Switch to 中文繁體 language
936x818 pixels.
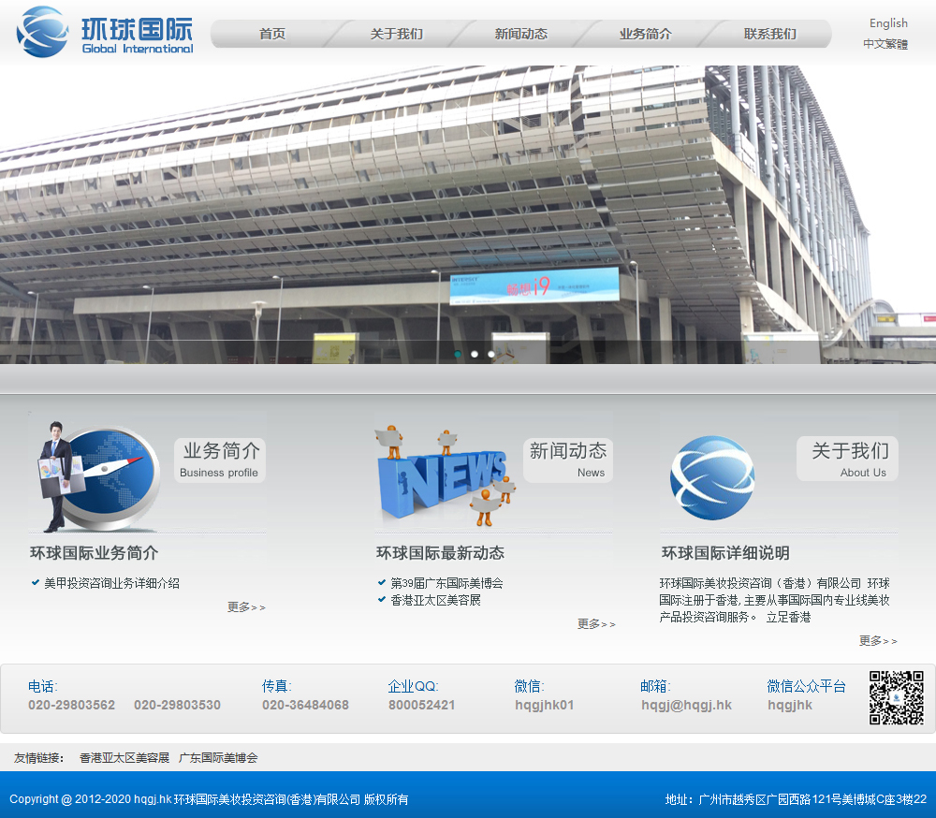(885, 44)
